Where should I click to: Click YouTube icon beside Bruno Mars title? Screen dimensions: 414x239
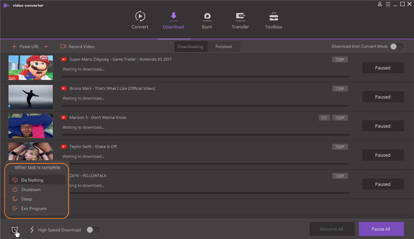pos(64,88)
